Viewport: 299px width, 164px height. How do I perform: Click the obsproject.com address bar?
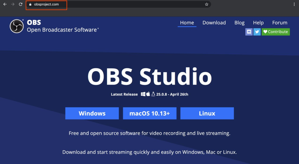(x=118, y=4)
